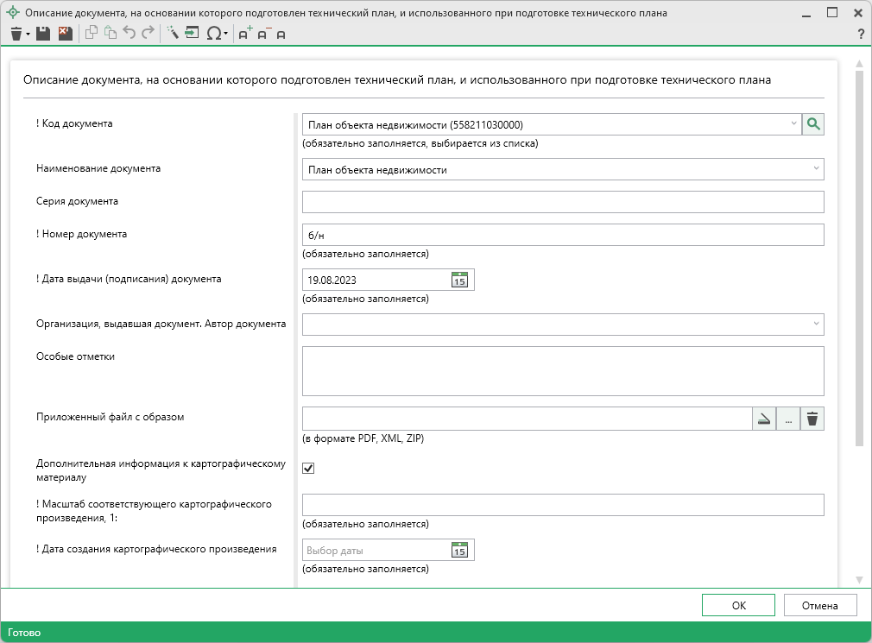Expand the document code dropdown
The width and height of the screenshot is (872, 643).
pyautogui.click(x=793, y=124)
